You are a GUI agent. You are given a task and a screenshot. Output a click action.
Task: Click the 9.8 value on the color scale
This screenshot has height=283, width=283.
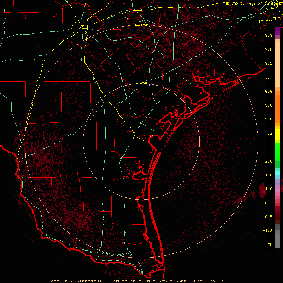[x=269, y=35]
